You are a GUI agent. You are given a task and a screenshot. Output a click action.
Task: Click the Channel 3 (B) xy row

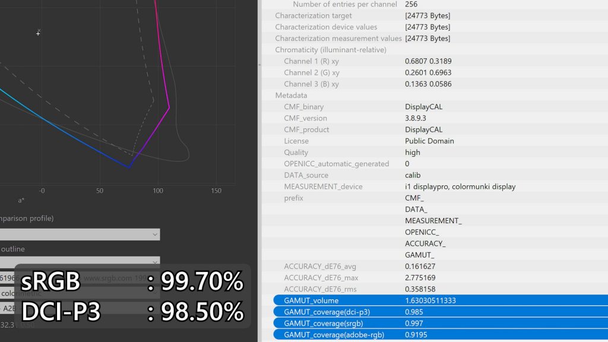point(435,84)
